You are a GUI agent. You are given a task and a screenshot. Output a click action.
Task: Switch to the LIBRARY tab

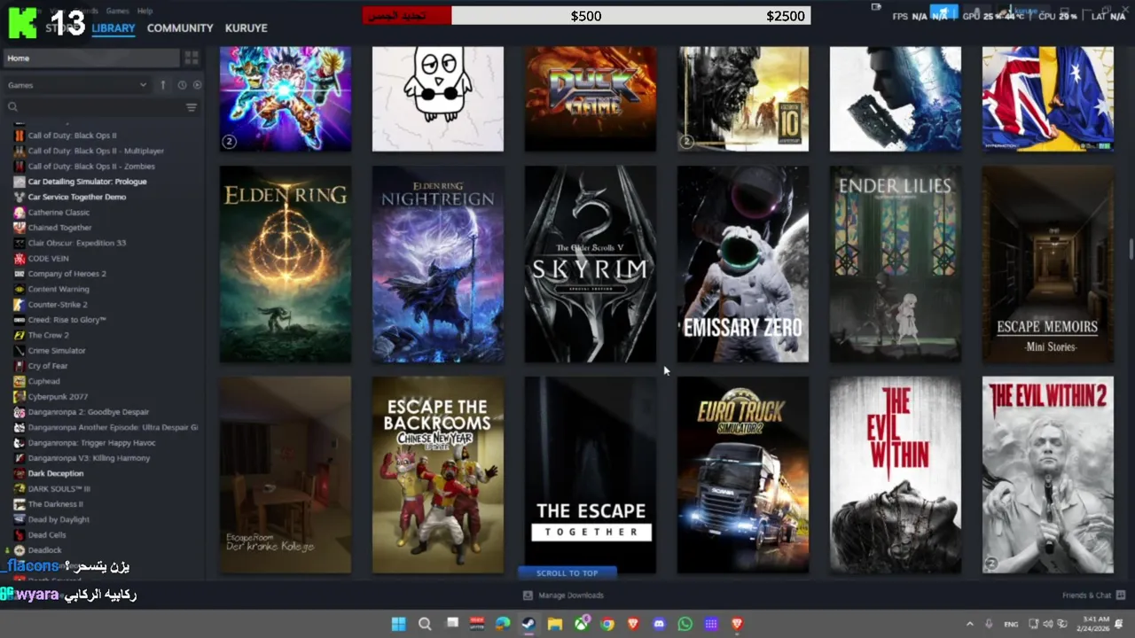[x=113, y=28]
